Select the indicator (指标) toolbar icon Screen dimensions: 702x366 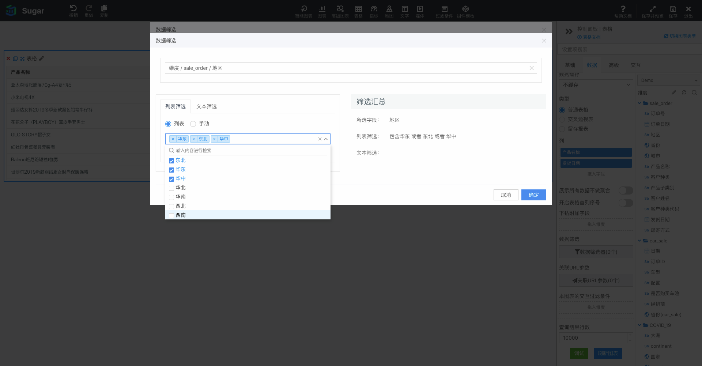click(374, 11)
